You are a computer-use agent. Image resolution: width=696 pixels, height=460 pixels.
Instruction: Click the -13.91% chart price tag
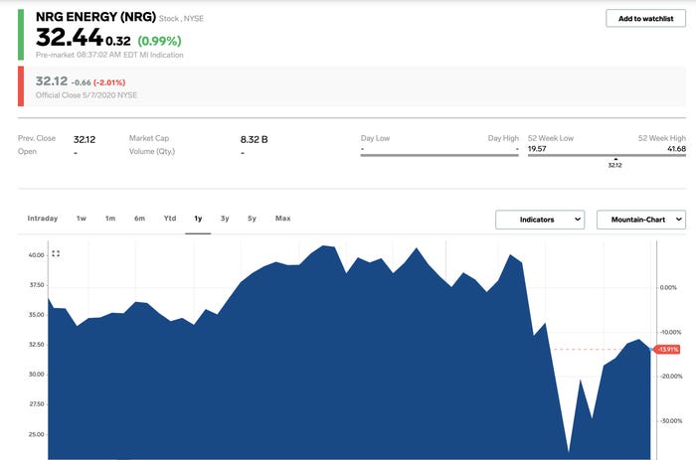667,350
